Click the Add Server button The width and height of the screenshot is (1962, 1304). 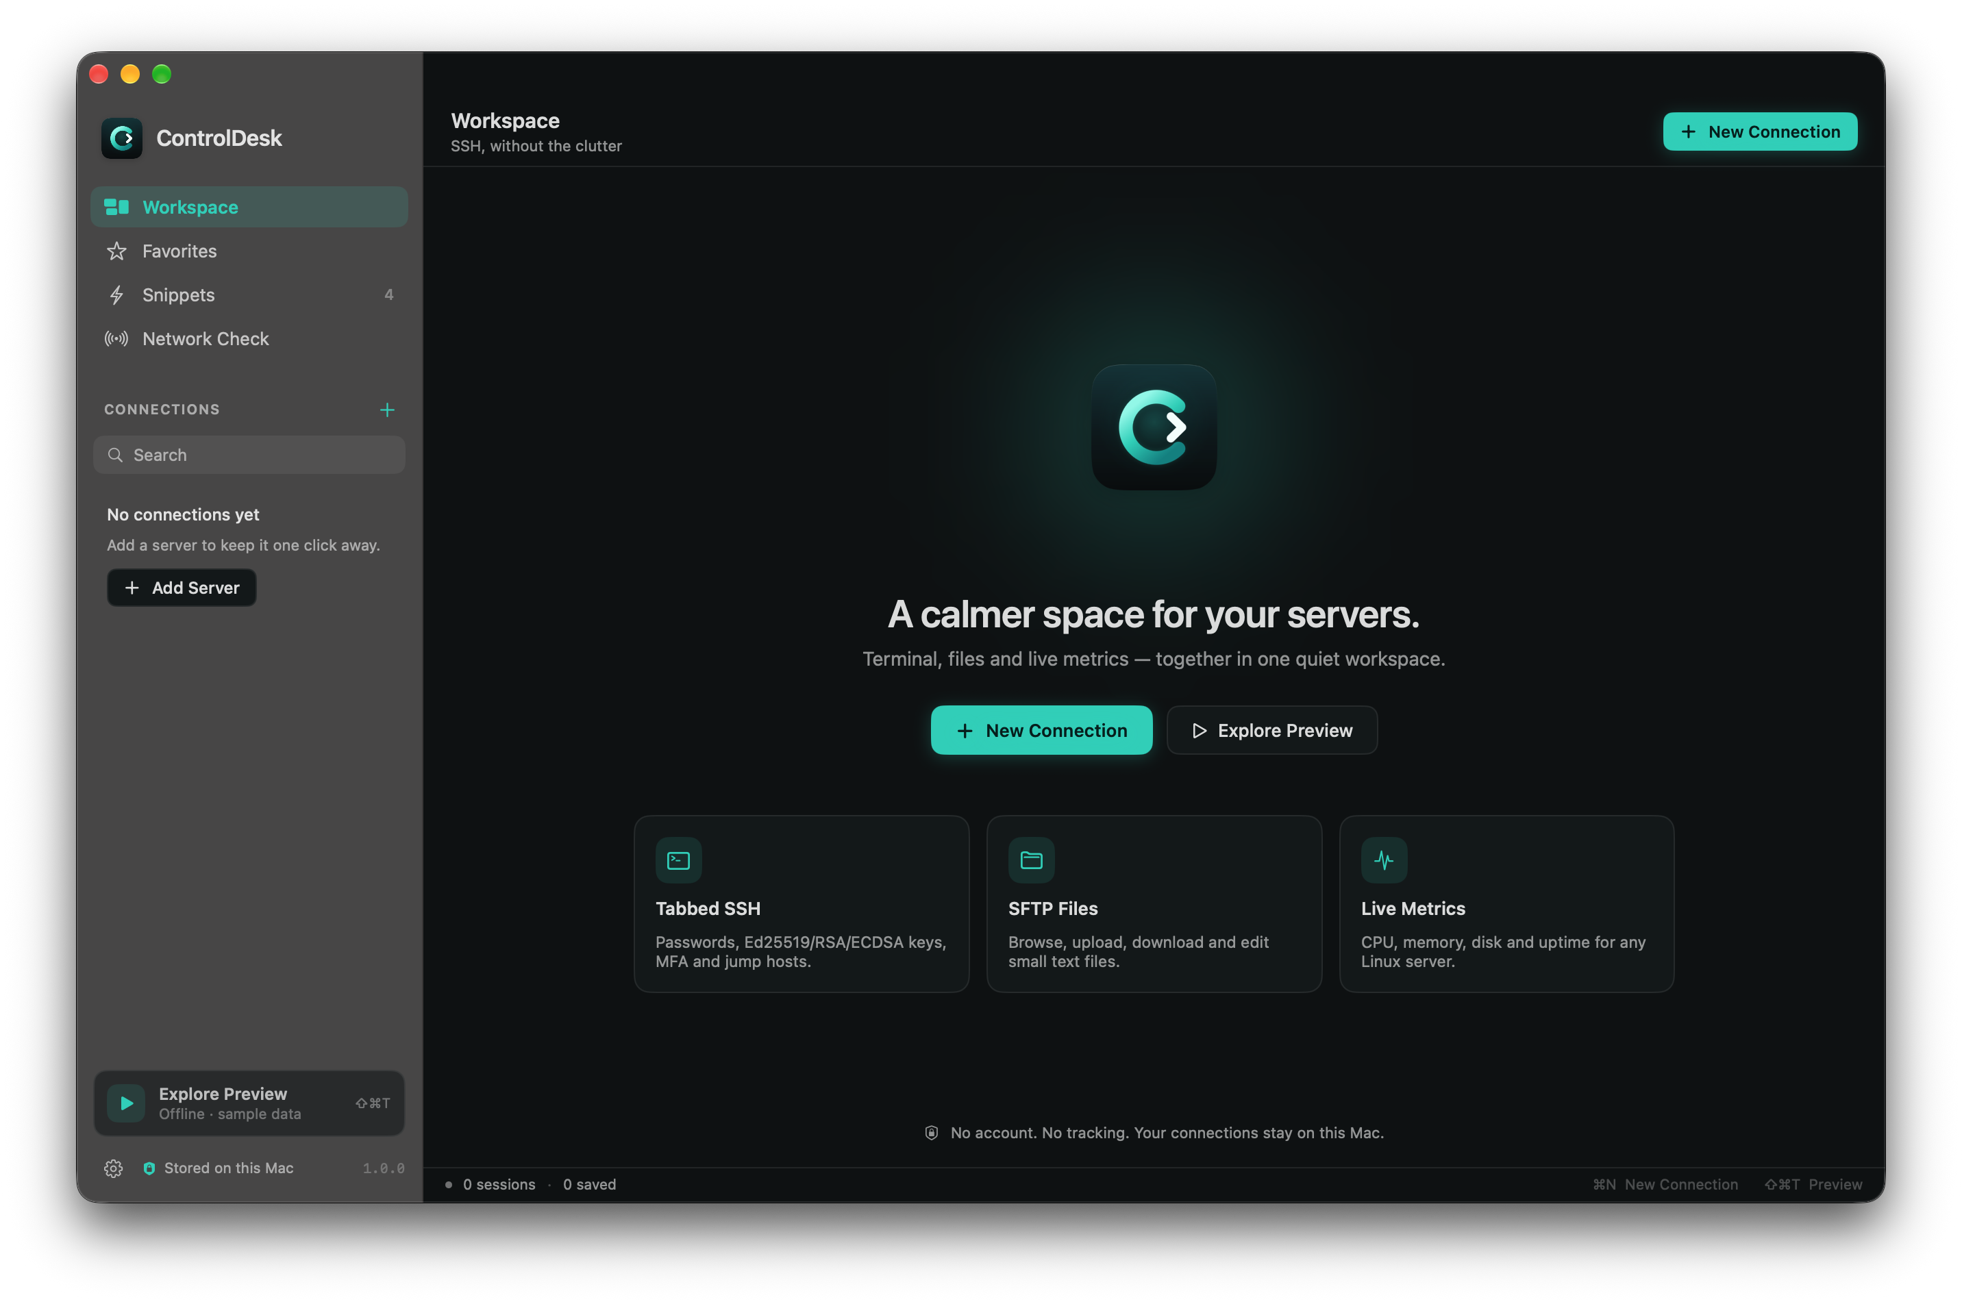[182, 588]
